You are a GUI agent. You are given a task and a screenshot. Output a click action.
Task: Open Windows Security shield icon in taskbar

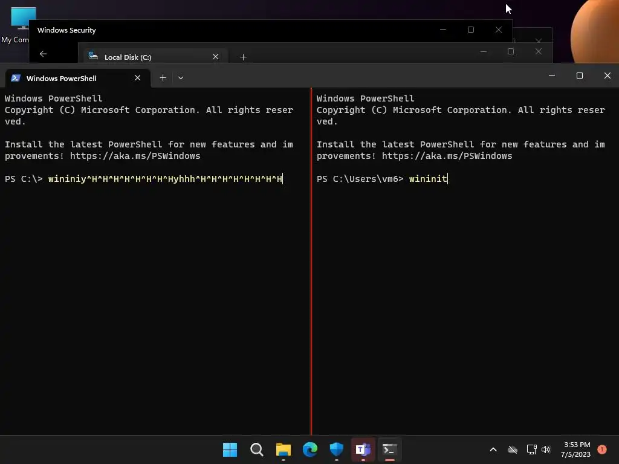point(336,449)
